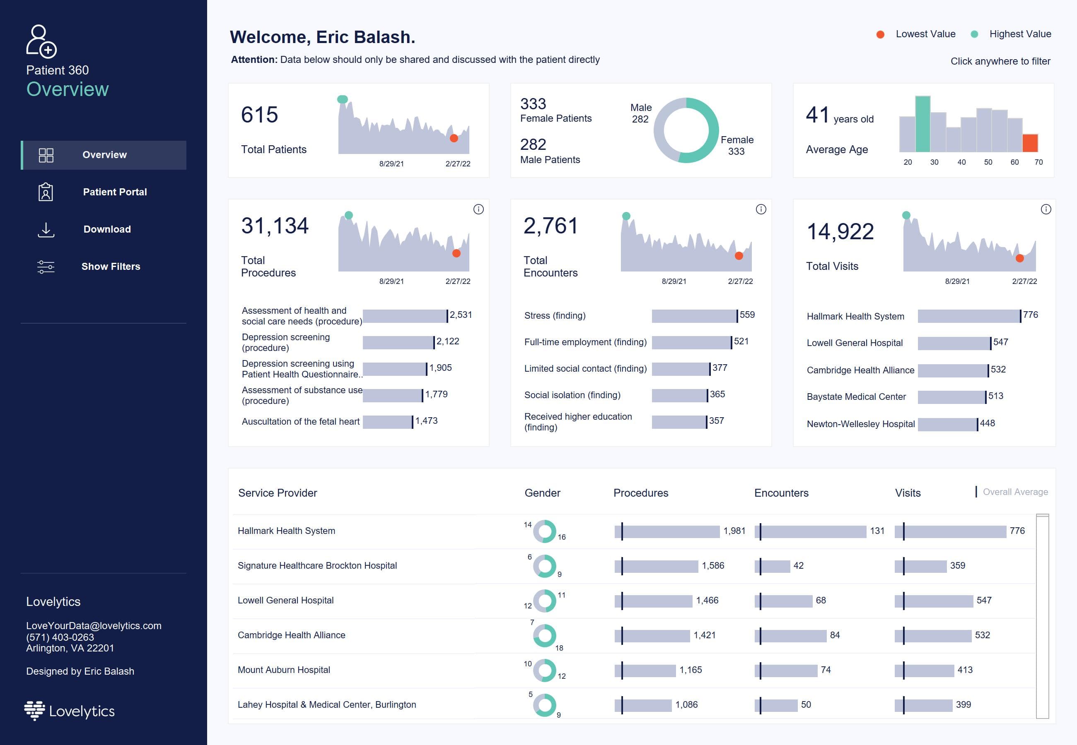This screenshot has height=745, width=1077.
Task: Click Mount Auburn Hospital gender donut
Action: pos(545,670)
